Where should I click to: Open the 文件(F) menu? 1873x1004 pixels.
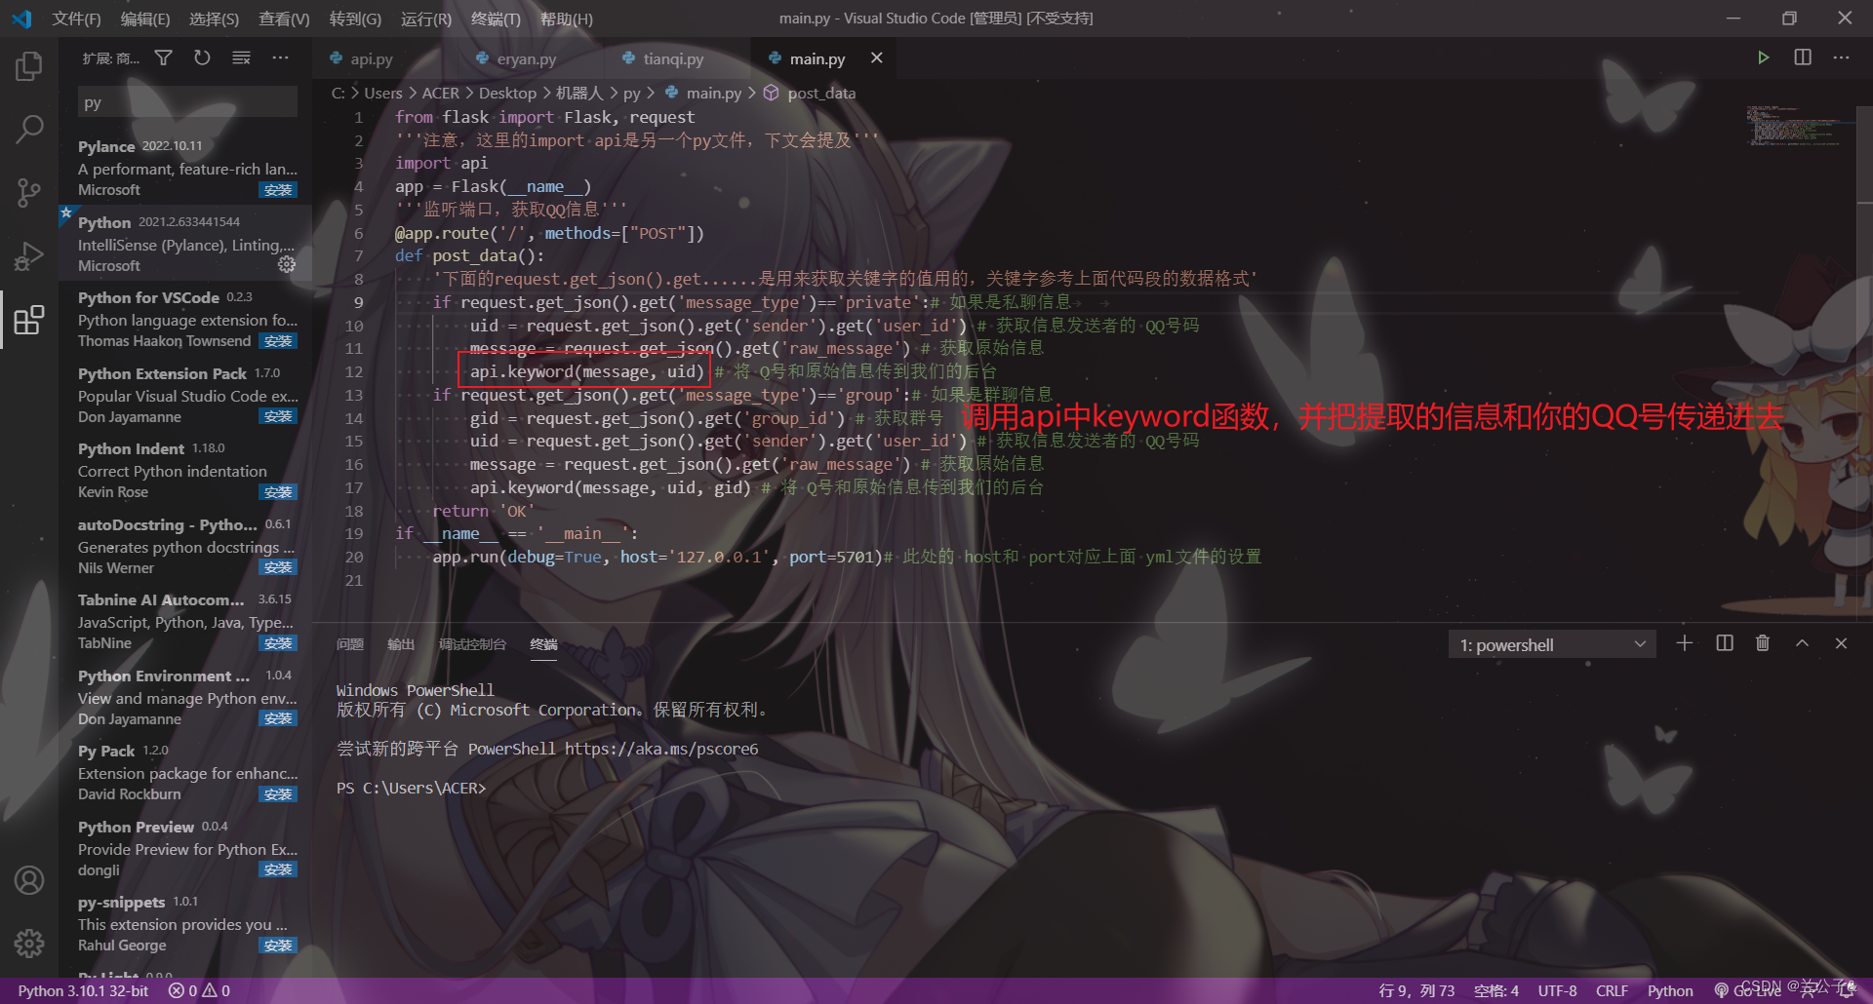click(76, 19)
